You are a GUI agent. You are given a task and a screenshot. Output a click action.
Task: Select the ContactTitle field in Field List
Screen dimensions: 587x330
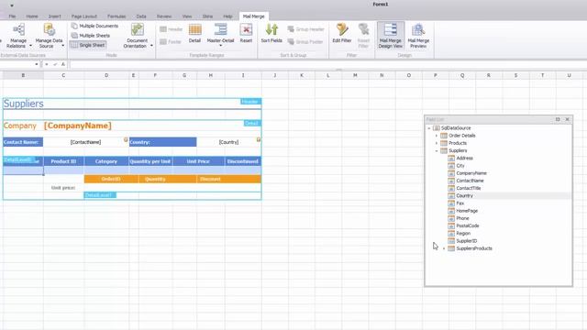(469, 188)
